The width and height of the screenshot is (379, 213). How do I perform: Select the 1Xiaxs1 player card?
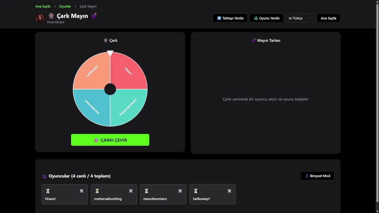[x=65, y=194]
